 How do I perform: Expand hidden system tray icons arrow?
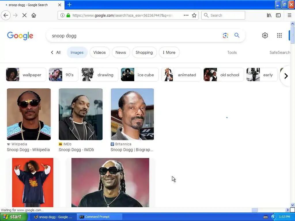click(x=273, y=217)
